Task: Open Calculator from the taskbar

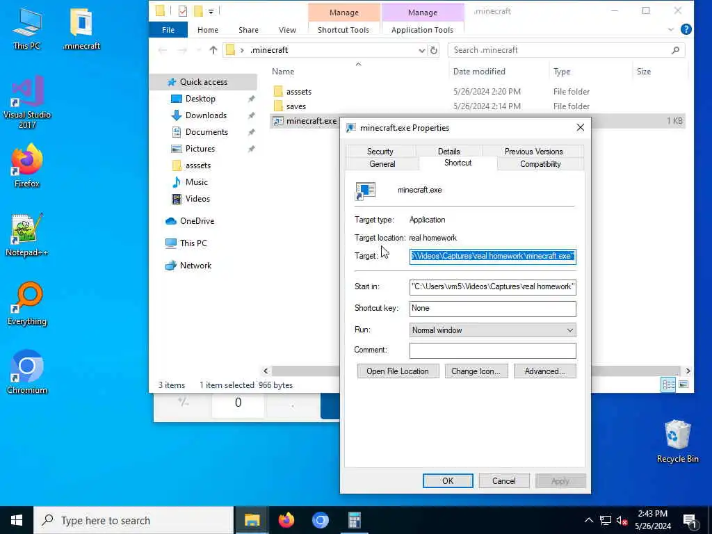Action: (354, 520)
